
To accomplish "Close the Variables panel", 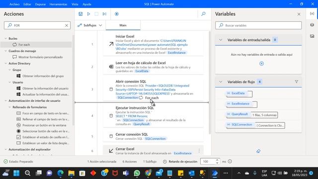I will coord(299,14).
